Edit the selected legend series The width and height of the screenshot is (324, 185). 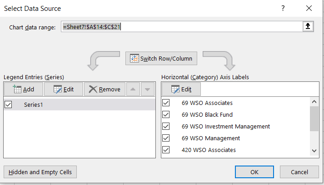(x=64, y=89)
